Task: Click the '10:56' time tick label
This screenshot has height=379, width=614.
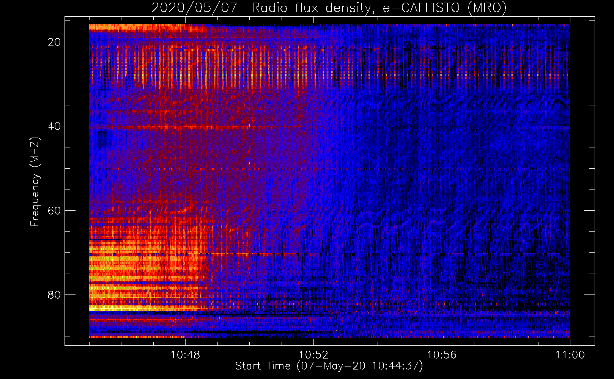Action: [442, 355]
